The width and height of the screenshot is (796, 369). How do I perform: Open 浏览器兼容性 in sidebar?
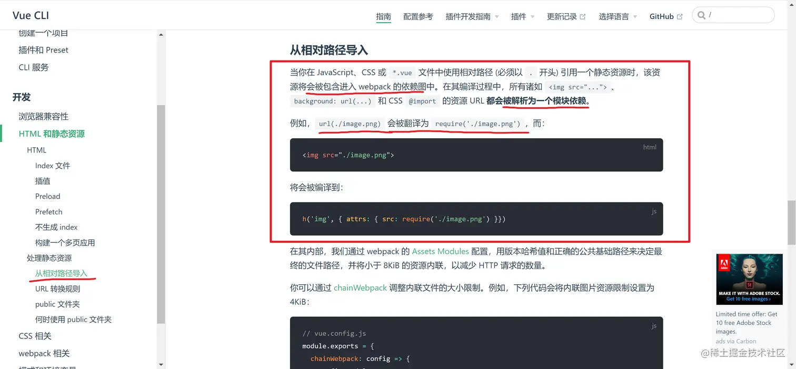click(44, 116)
